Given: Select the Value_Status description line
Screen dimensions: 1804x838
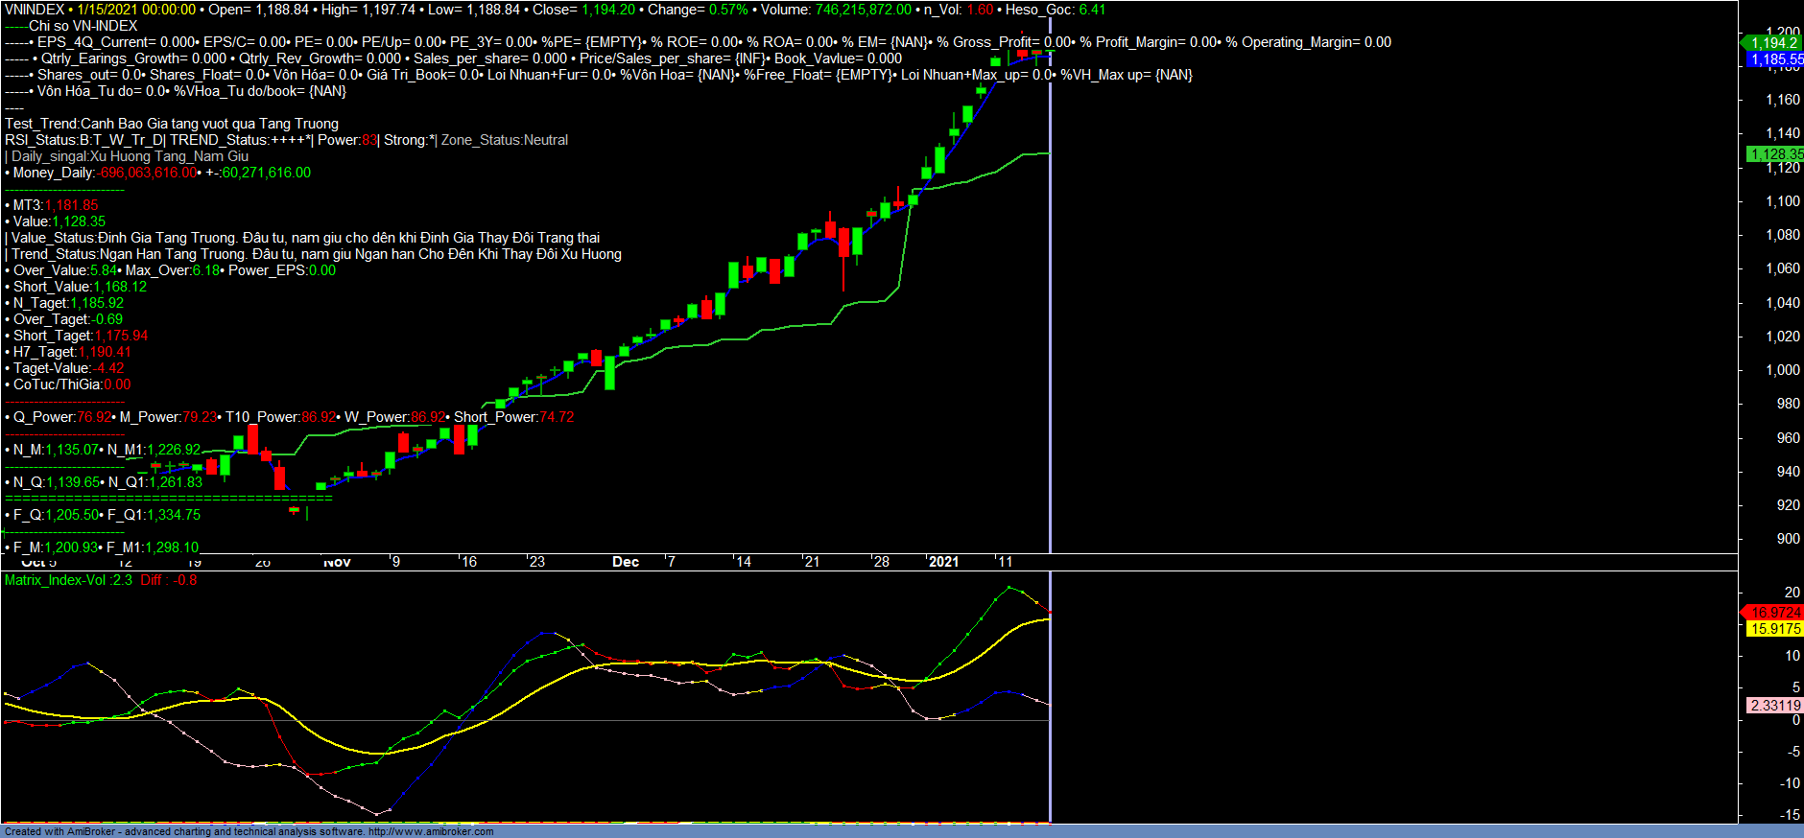Looking at the screenshot, I should tap(305, 238).
